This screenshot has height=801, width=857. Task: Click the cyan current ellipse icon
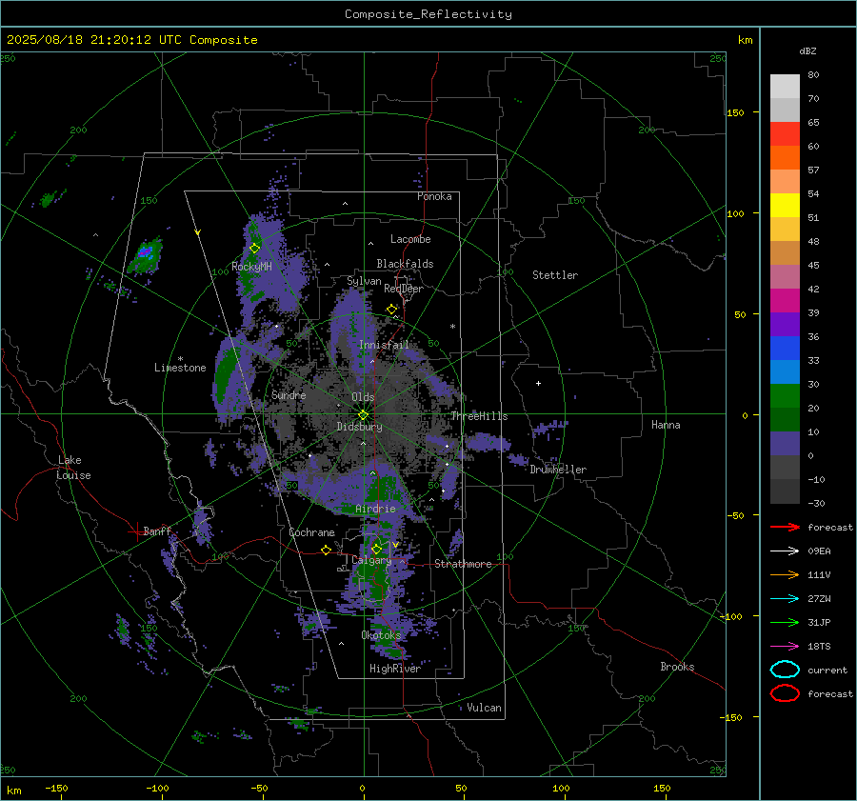tap(785, 670)
